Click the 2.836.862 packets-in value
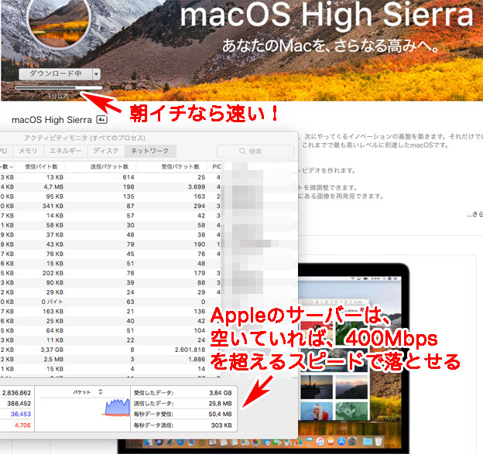The image size is (483, 454). click(16, 393)
